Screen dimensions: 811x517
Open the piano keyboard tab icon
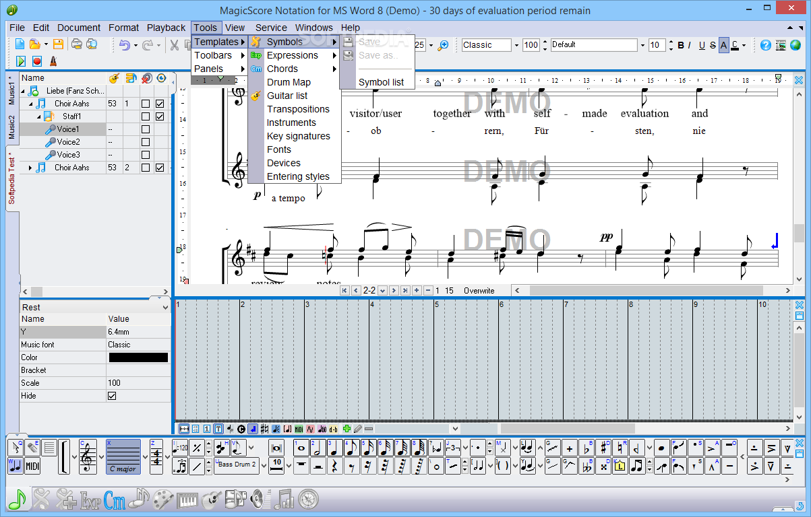pyautogui.click(x=189, y=499)
